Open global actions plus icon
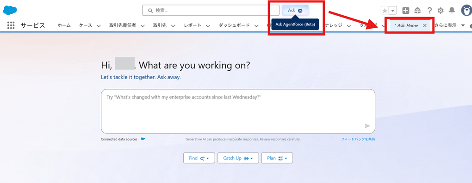Image resolution: width=472 pixels, height=183 pixels. tap(406, 11)
